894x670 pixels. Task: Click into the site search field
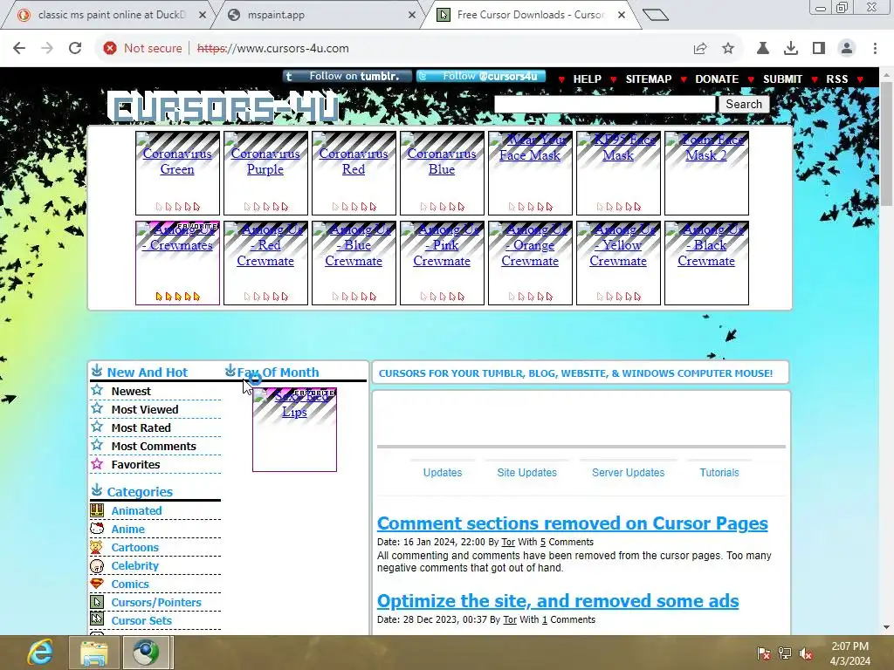[604, 105]
